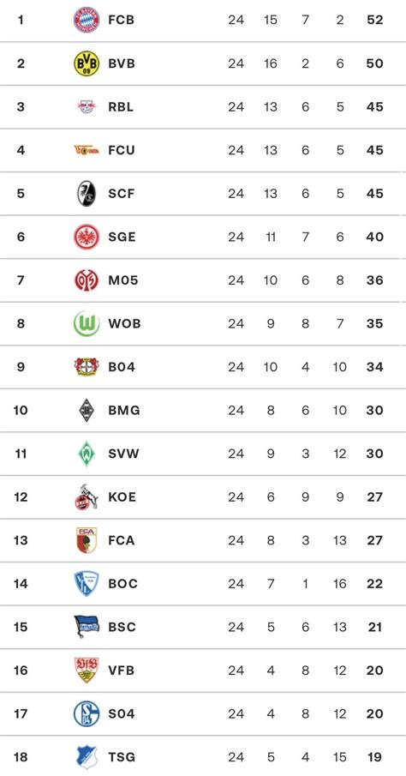Open the 1. FC Köln goat crest

tap(87, 496)
